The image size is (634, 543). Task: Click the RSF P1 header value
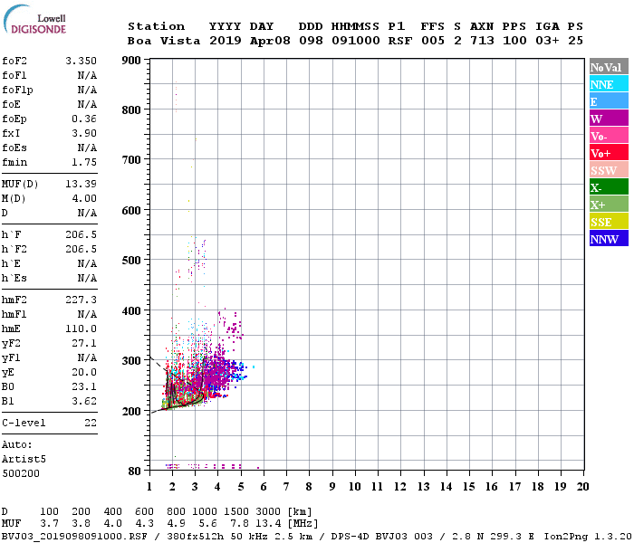pos(400,41)
